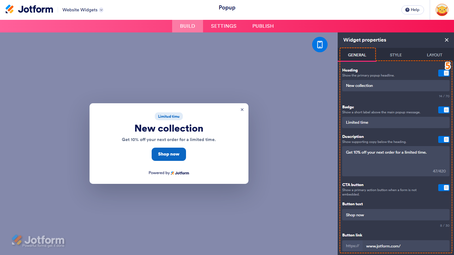Click the popup description about 10% off
Screen dimensions: 454x255
(x=169, y=139)
